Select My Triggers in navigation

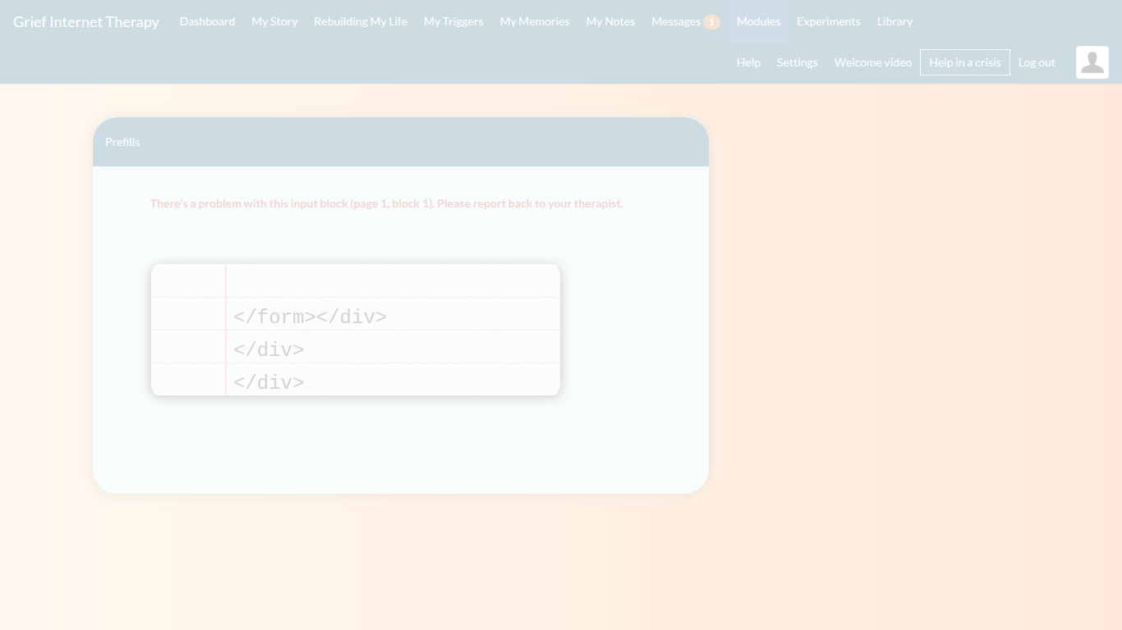pos(453,21)
